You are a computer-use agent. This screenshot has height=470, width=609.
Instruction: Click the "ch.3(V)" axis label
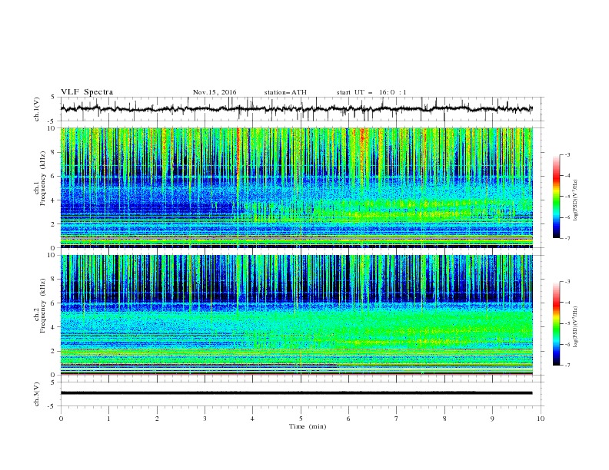tap(37, 394)
